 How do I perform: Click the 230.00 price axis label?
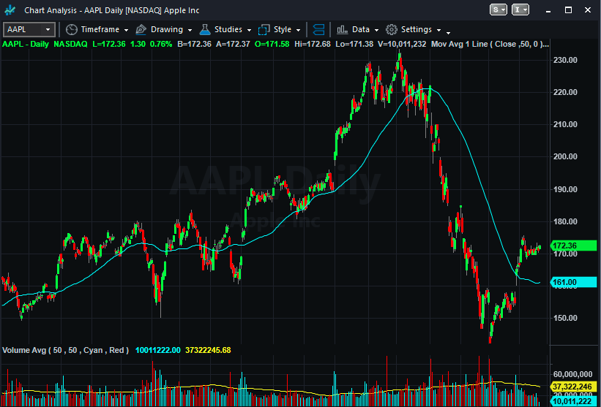point(565,60)
